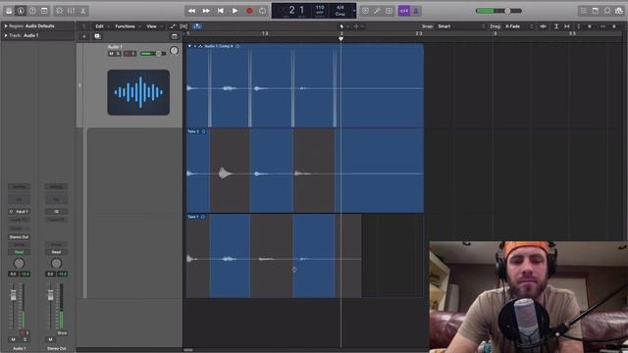The width and height of the screenshot is (628, 353).
Task: Open the left-click Pointer tool menu
Action: [342, 26]
